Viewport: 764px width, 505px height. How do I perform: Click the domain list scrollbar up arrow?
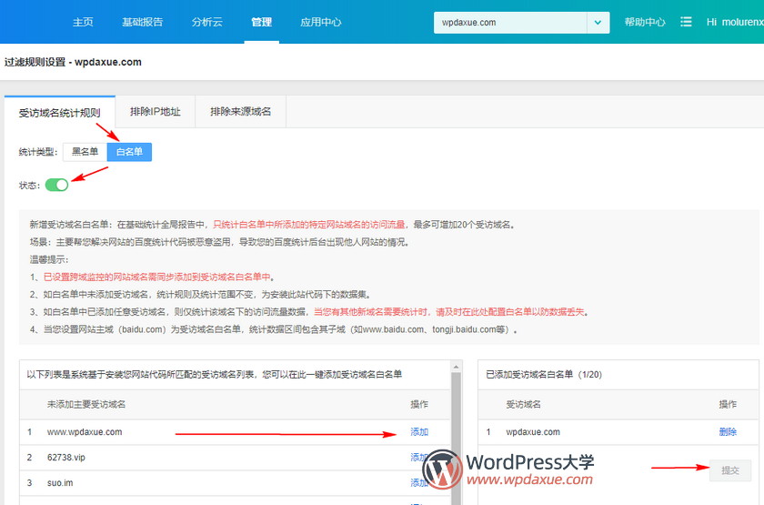coord(456,367)
